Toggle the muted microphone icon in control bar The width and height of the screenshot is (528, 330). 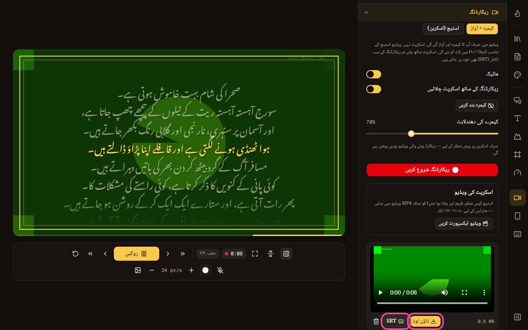tap(220, 270)
